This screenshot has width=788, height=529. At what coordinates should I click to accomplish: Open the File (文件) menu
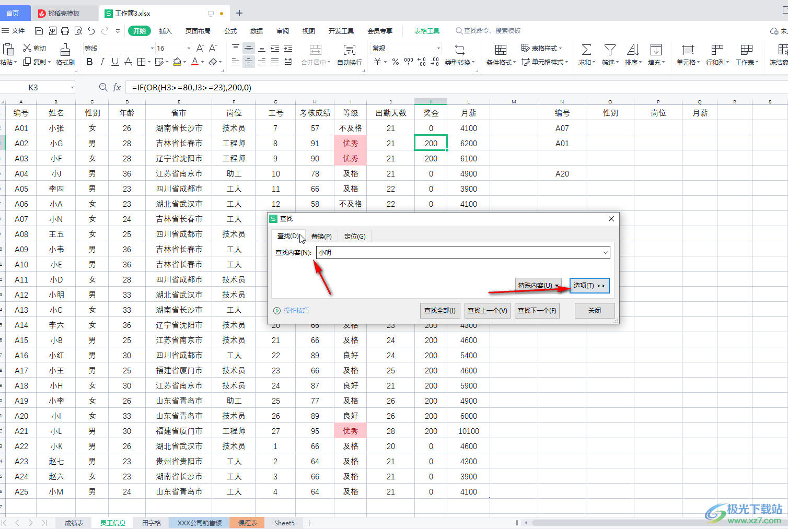14,31
